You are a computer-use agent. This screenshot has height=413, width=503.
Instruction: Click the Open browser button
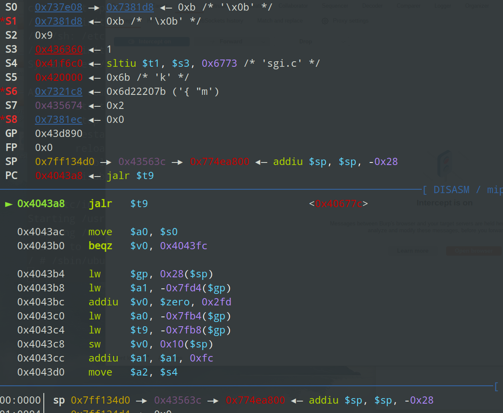point(474,251)
